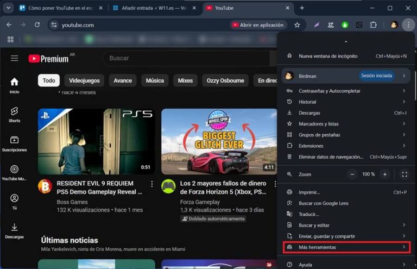The width and height of the screenshot is (417, 269).
Task: Open Descargas in the YouTube sidebar
Action: point(14,230)
